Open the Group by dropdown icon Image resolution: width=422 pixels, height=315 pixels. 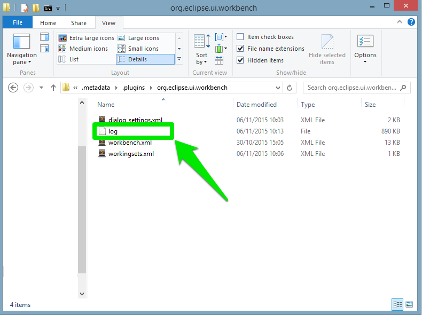[221, 37]
